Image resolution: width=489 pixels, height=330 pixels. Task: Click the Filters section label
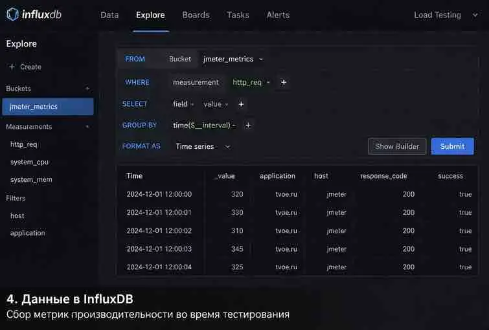point(16,198)
